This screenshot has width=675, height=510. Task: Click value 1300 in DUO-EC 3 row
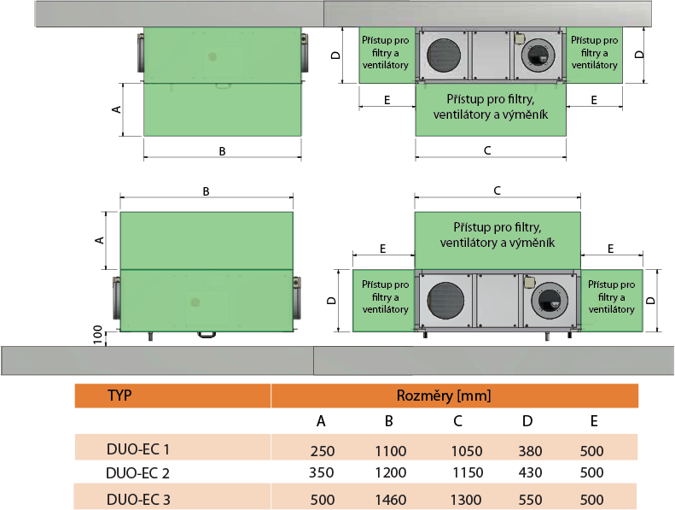(466, 500)
